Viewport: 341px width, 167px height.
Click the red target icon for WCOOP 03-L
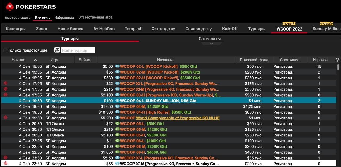coord(6,83)
